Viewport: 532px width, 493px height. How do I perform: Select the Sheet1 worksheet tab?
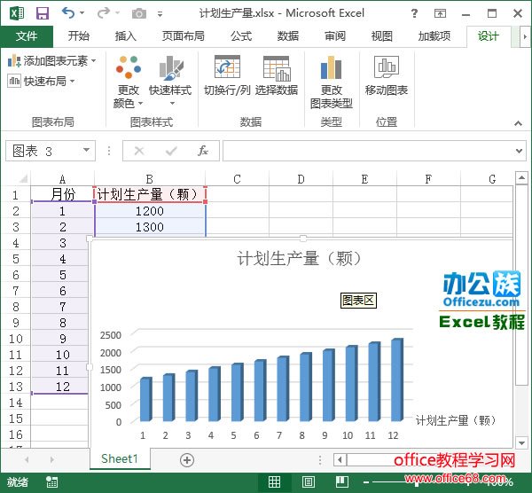pyautogui.click(x=119, y=459)
